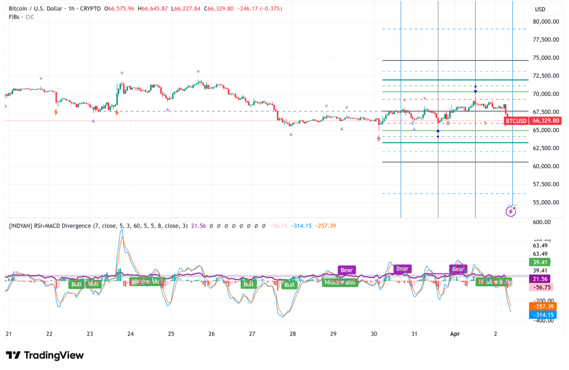Image resolution: width=569 pixels, height=370 pixels.
Task: Click the purple lightning flash icon
Action: click(511, 211)
